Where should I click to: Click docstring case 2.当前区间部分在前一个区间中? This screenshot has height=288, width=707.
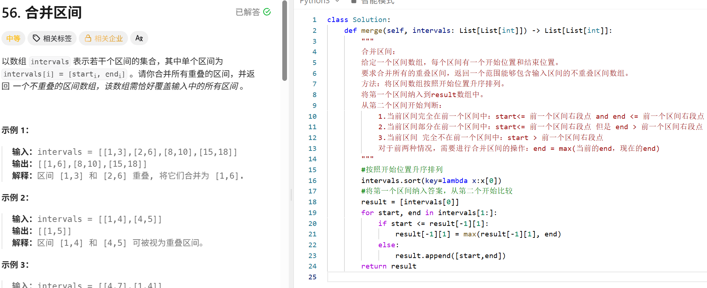point(540,127)
